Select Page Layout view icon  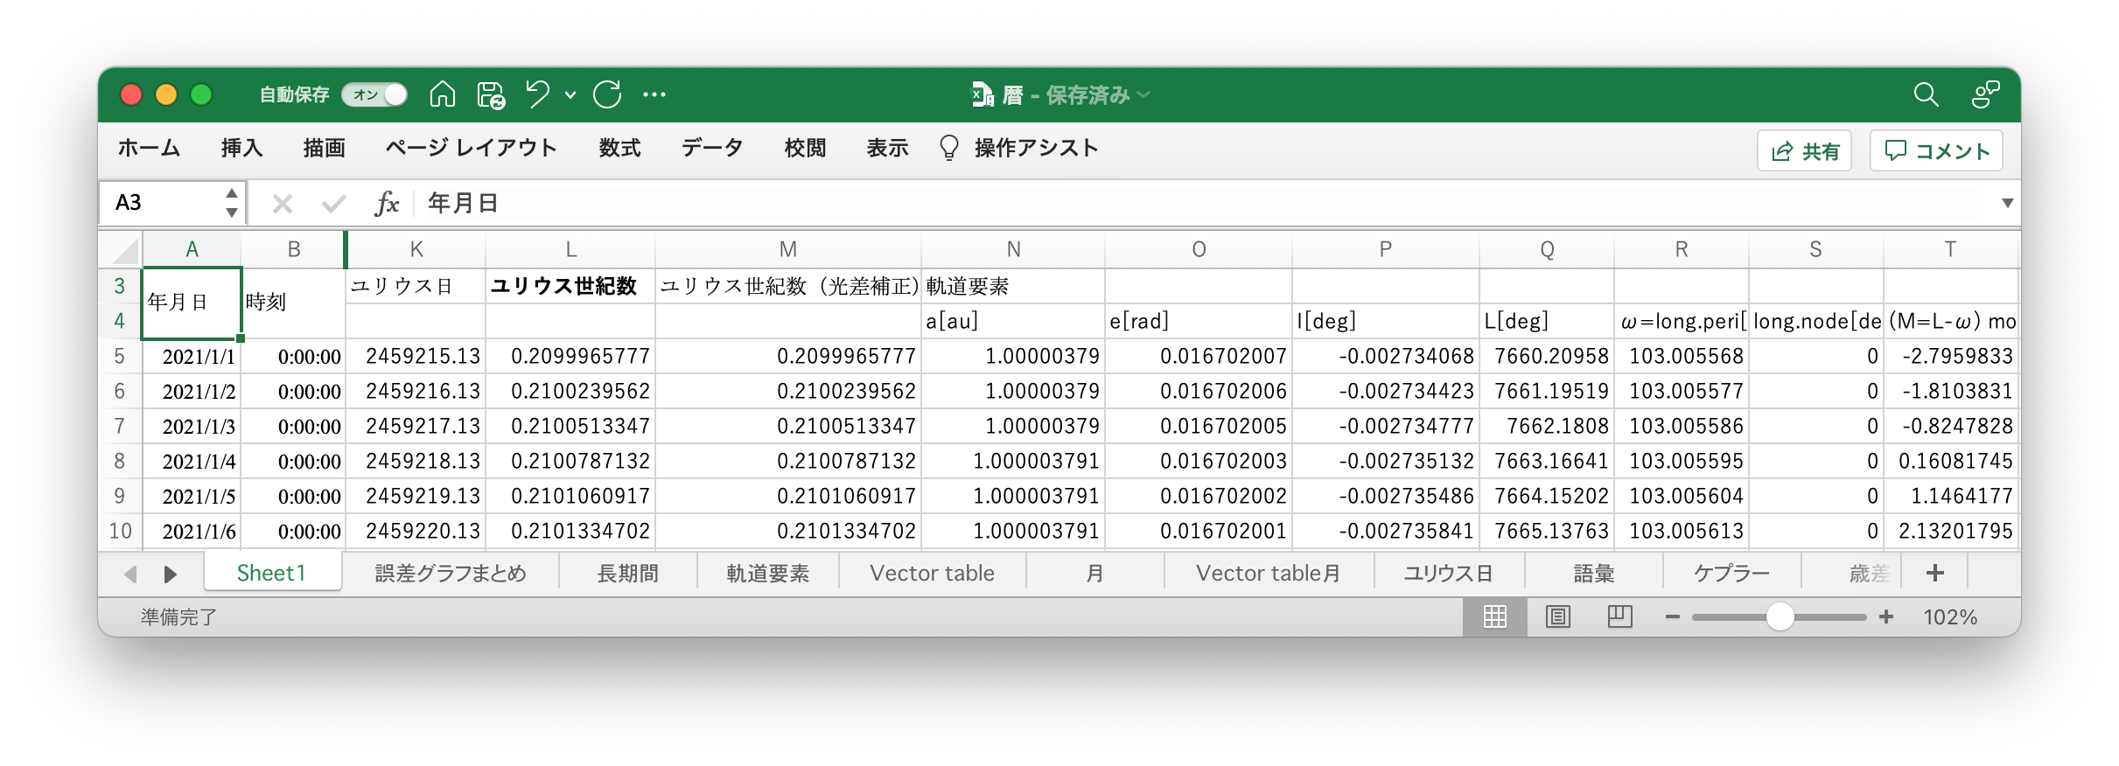1558,617
